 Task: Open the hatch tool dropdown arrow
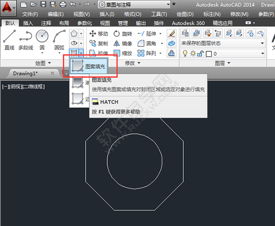(81, 53)
